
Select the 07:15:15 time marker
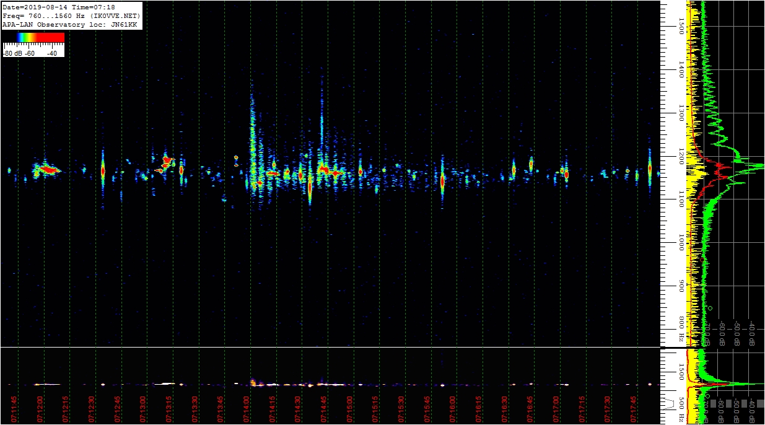(x=375, y=409)
